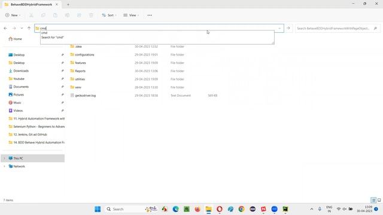Expand the address bar history dropdown

(x=279, y=28)
